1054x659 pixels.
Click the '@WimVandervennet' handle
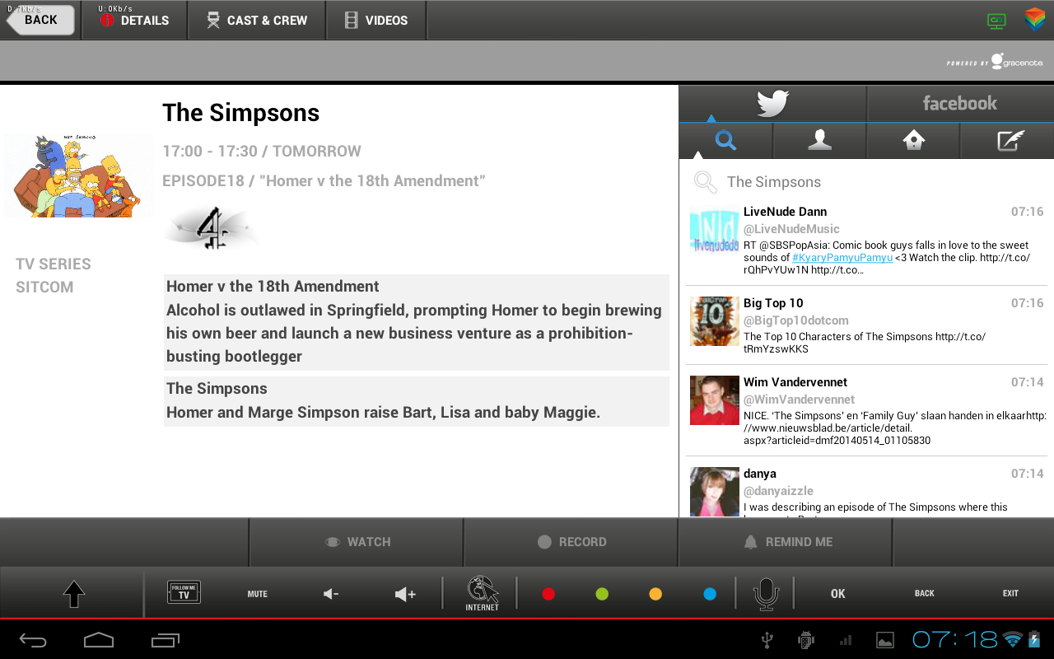[x=799, y=400]
